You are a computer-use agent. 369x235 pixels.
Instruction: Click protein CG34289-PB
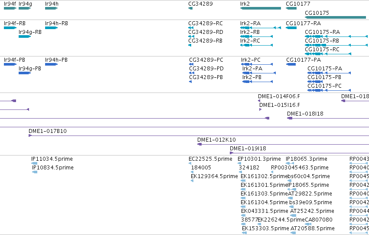pyautogui.click(x=190, y=82)
